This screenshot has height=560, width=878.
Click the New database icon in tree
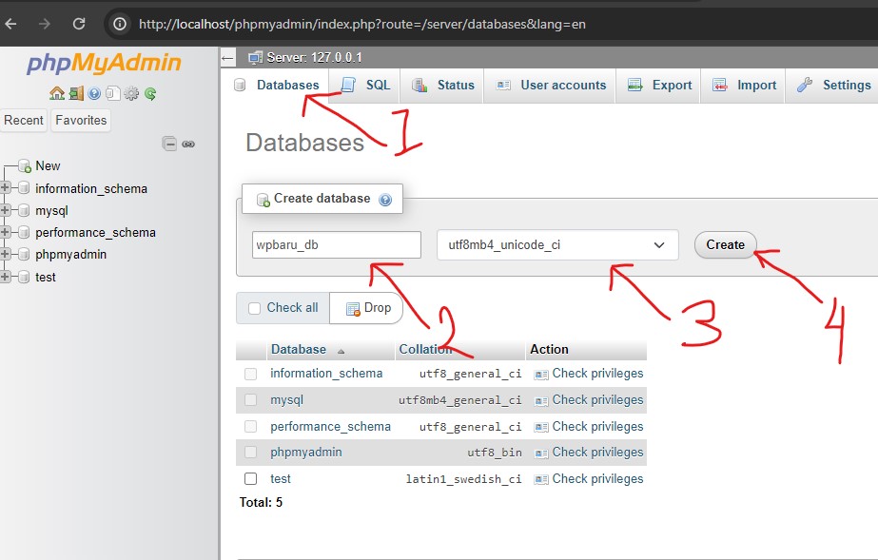(x=24, y=166)
